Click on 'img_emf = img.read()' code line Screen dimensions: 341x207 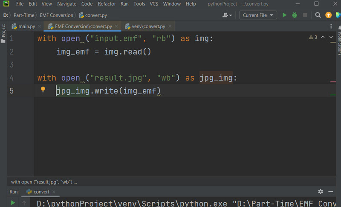point(104,52)
